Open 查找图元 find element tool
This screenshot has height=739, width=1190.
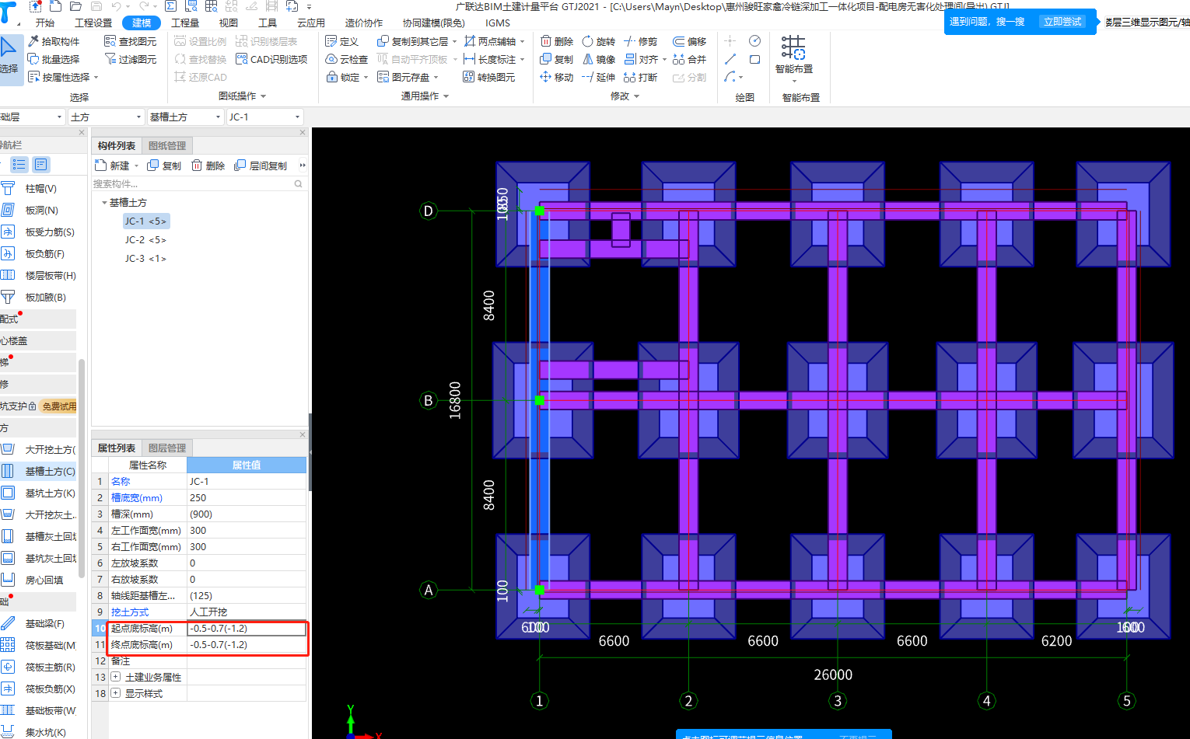tap(131, 41)
